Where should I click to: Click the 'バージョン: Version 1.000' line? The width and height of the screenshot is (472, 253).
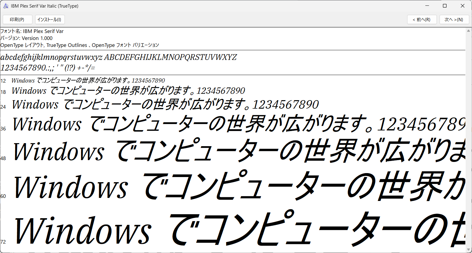[26, 38]
